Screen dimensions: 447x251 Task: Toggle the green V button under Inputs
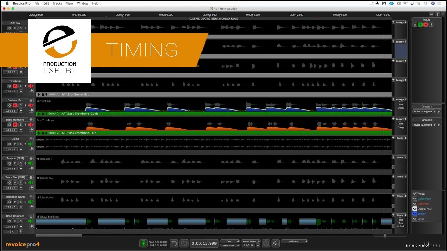[420, 25]
